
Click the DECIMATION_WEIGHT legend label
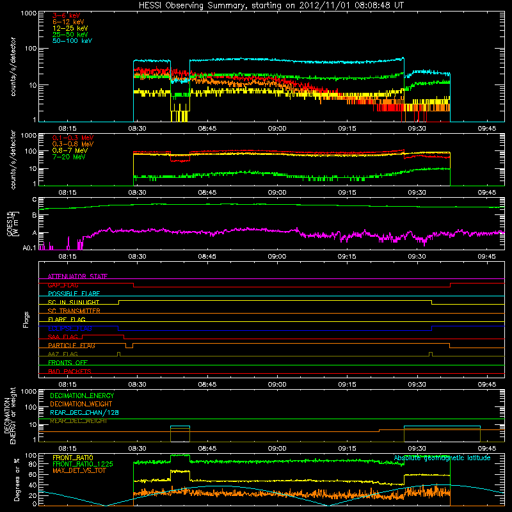(x=81, y=404)
